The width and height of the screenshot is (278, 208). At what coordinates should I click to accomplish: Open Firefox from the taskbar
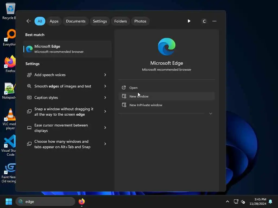(82, 201)
